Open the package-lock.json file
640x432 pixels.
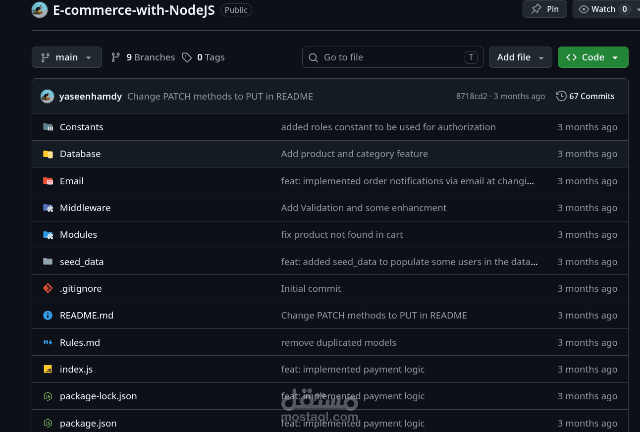click(98, 396)
